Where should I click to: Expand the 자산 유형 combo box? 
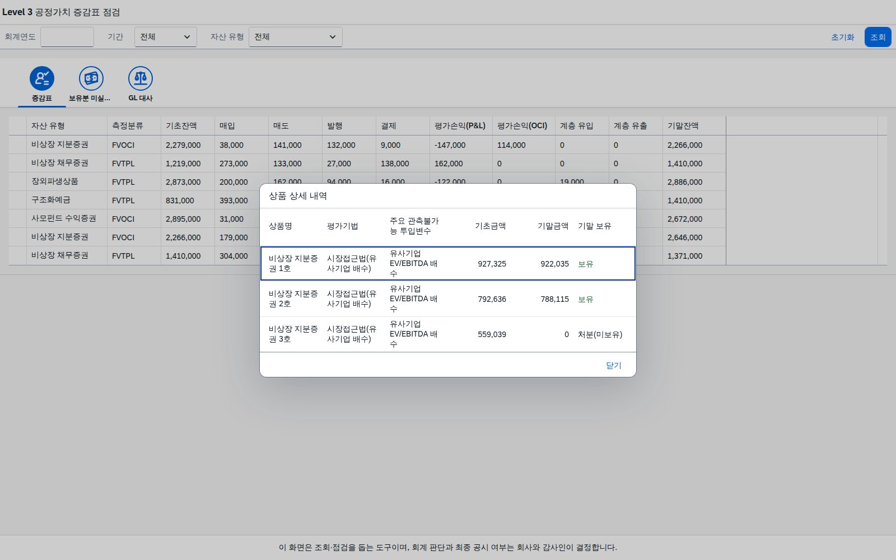tap(296, 37)
